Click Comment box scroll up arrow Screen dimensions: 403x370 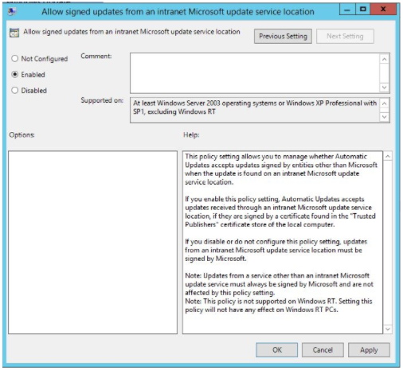tap(384, 59)
